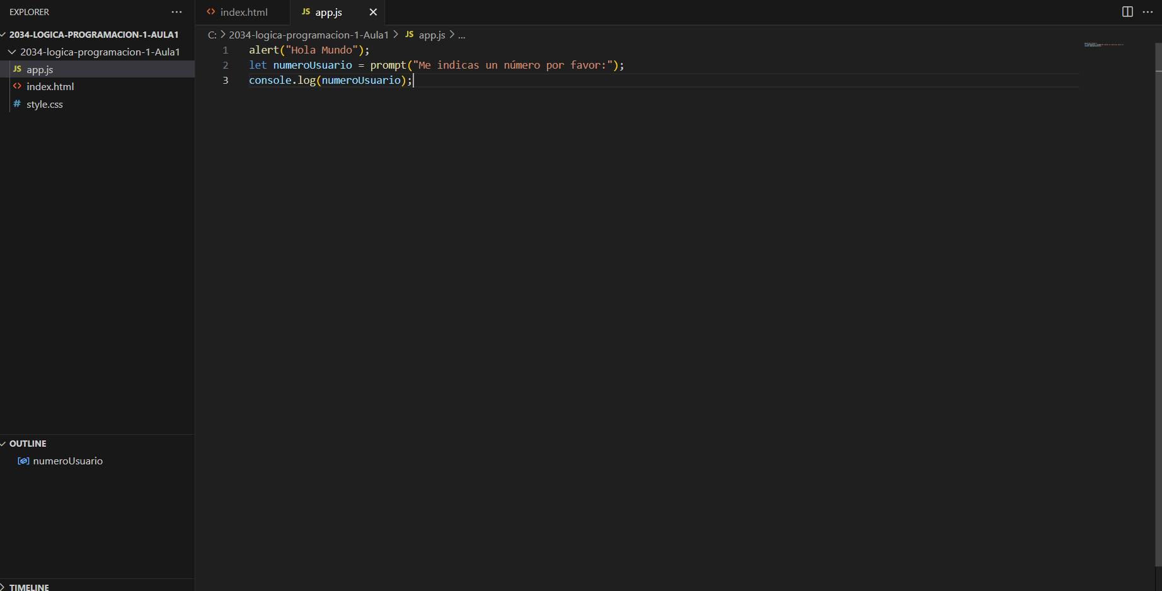Screen dimensions: 1162x591
Task: Open style.css from the file explorer
Action: click(97, 104)
